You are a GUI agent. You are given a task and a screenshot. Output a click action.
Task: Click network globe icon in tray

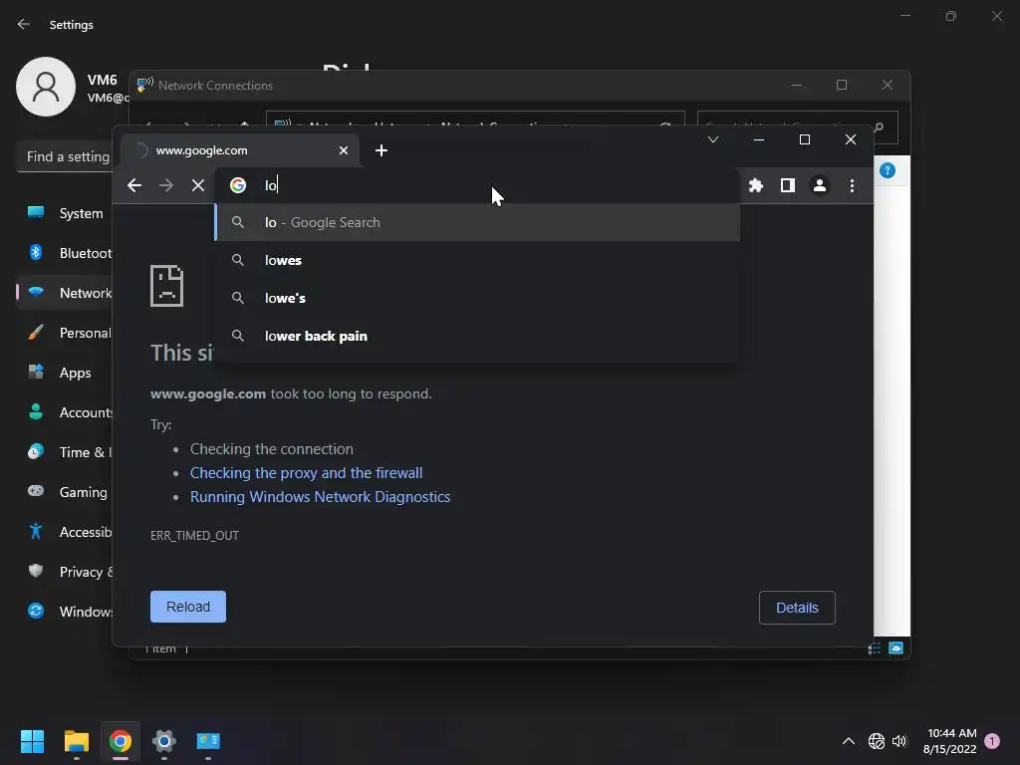[877, 741]
